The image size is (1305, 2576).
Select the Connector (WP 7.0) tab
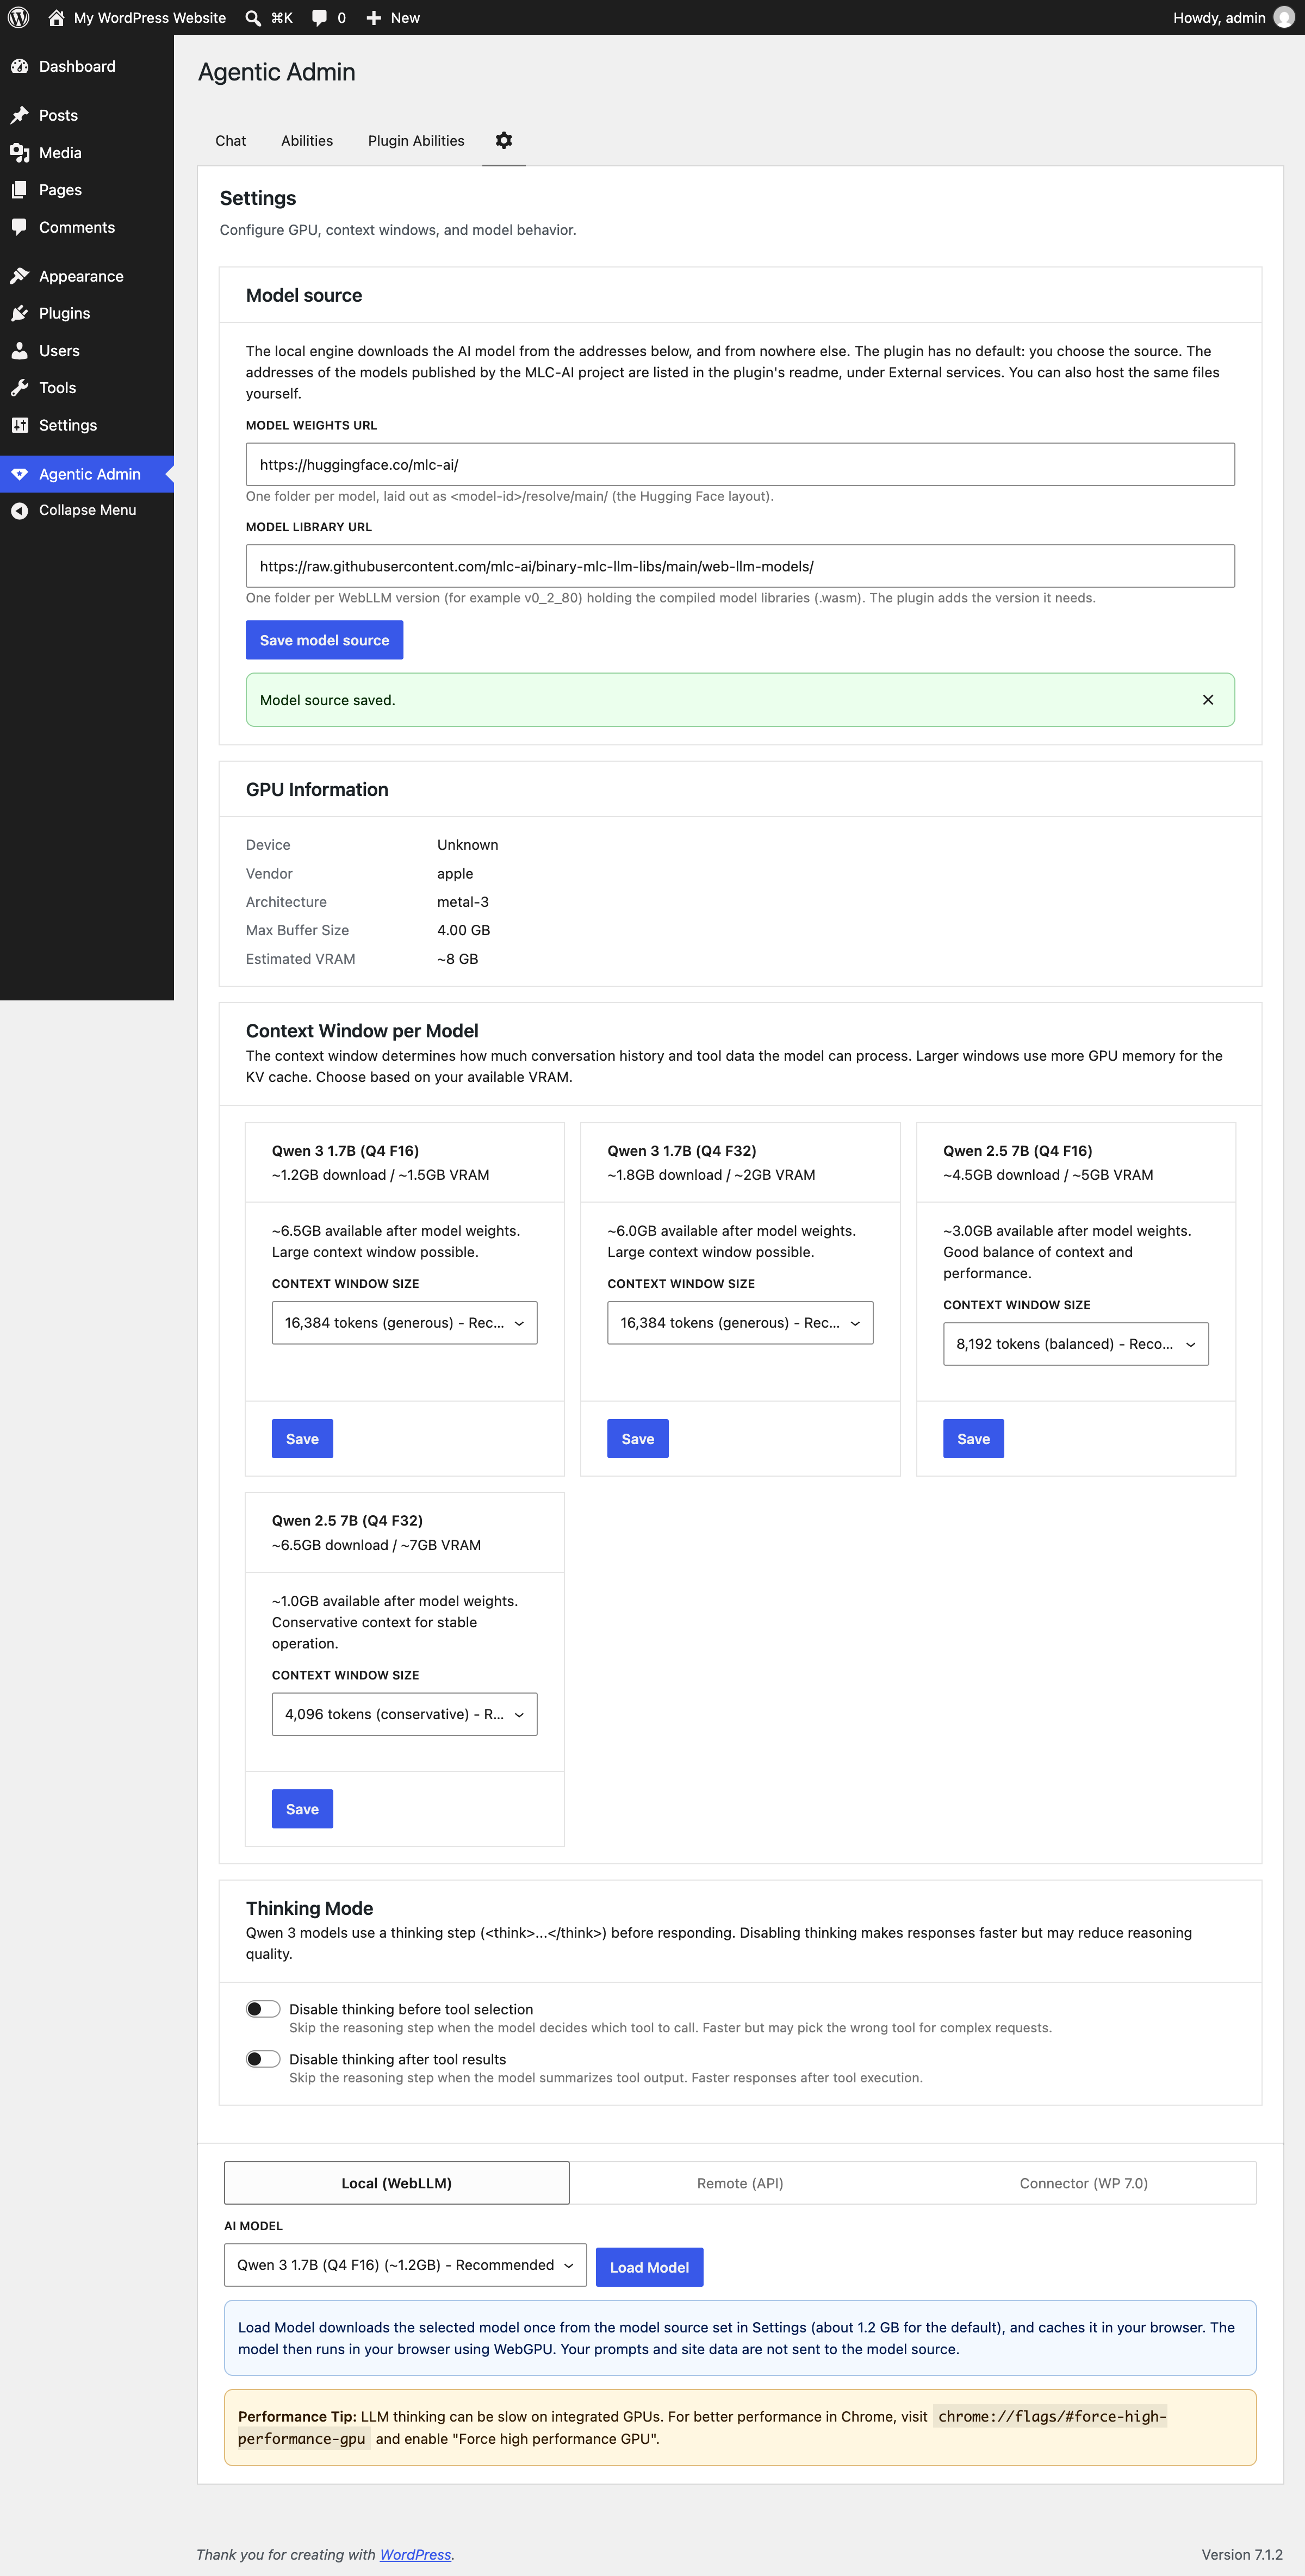[1083, 2183]
